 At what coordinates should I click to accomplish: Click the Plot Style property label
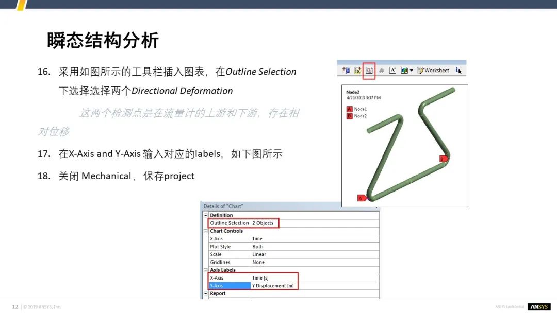[x=230, y=247]
